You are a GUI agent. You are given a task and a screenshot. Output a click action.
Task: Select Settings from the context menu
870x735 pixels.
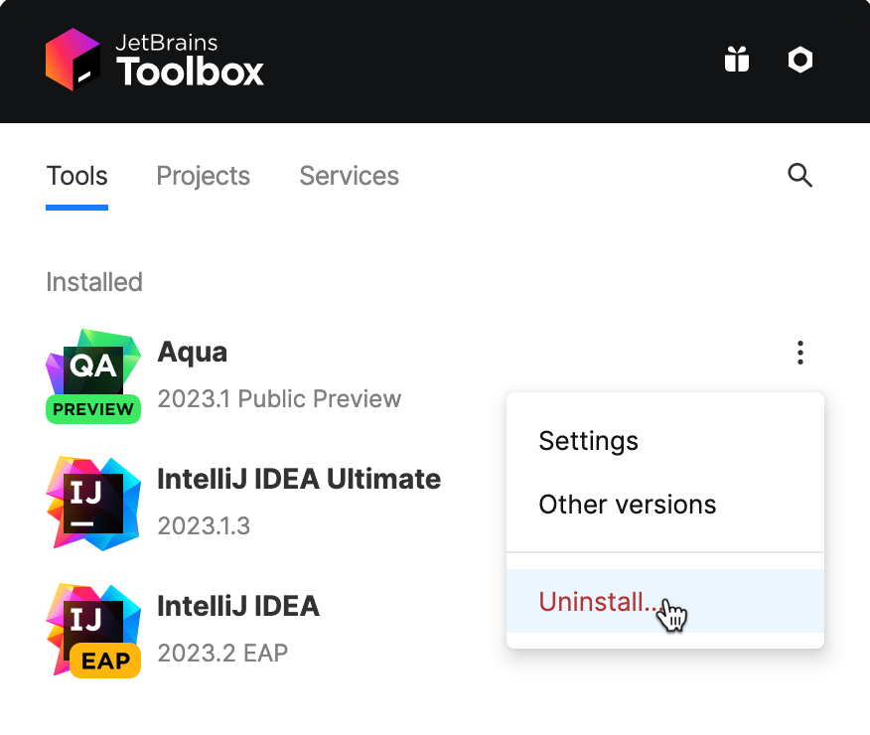[588, 441]
